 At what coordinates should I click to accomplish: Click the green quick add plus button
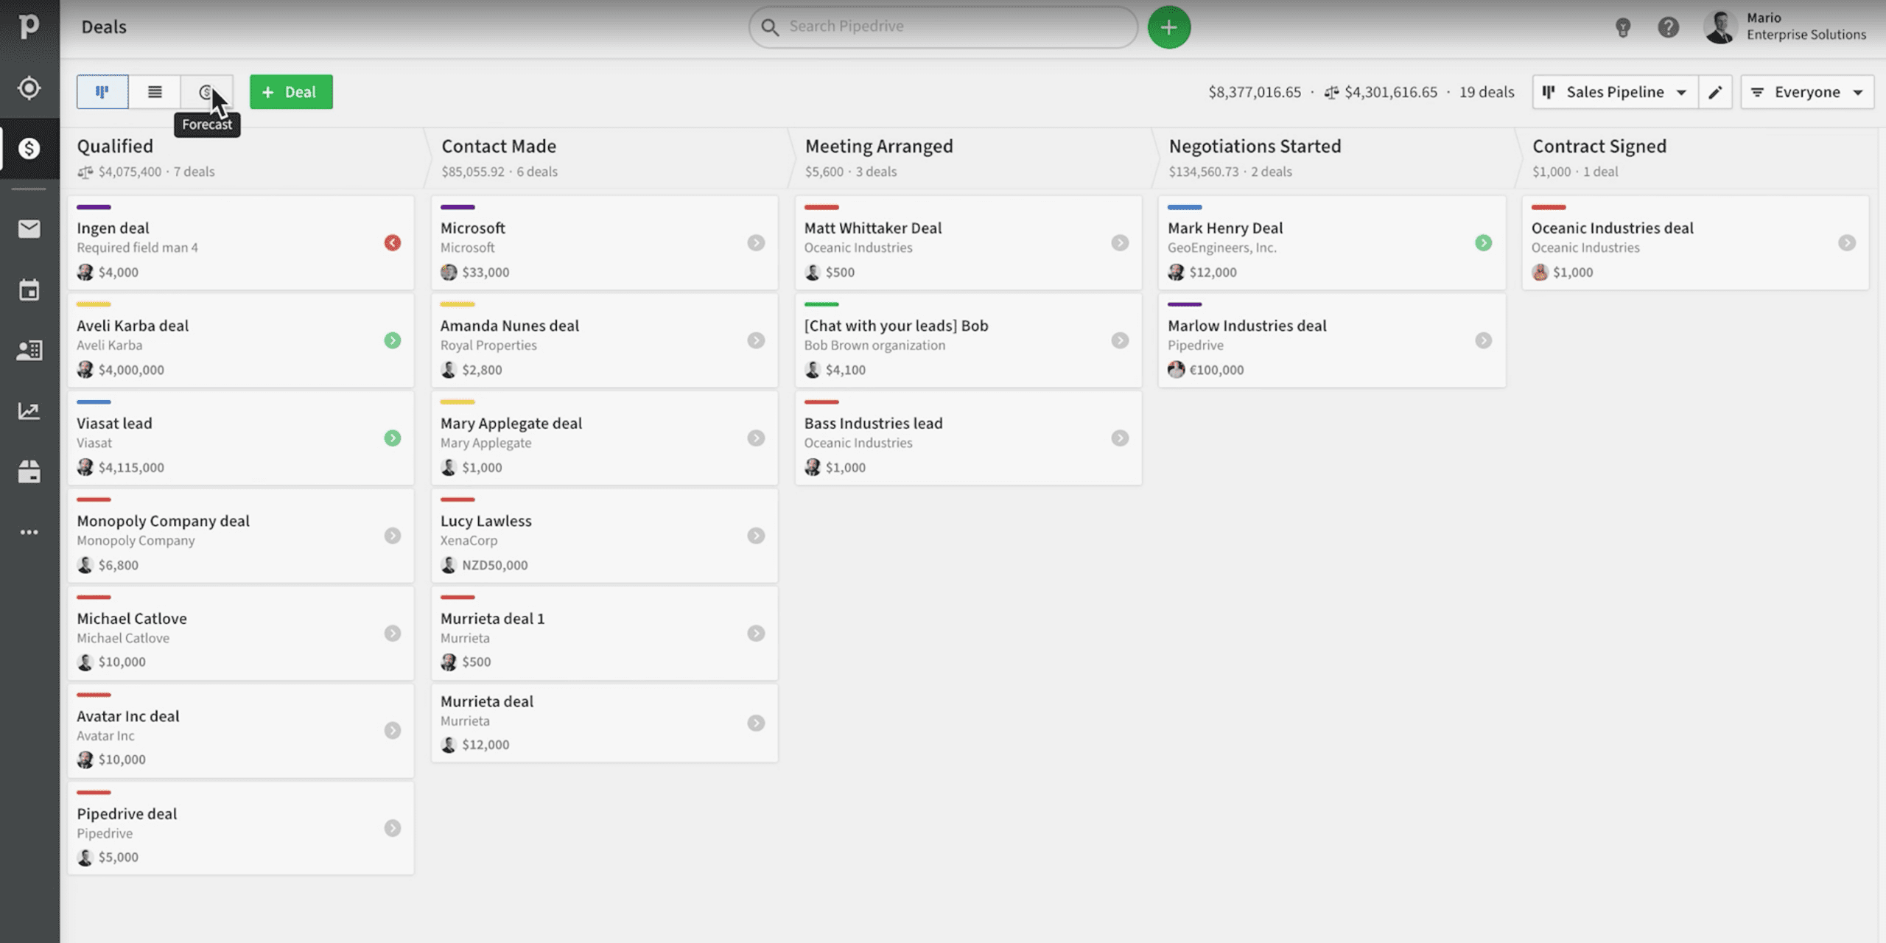tap(1169, 27)
